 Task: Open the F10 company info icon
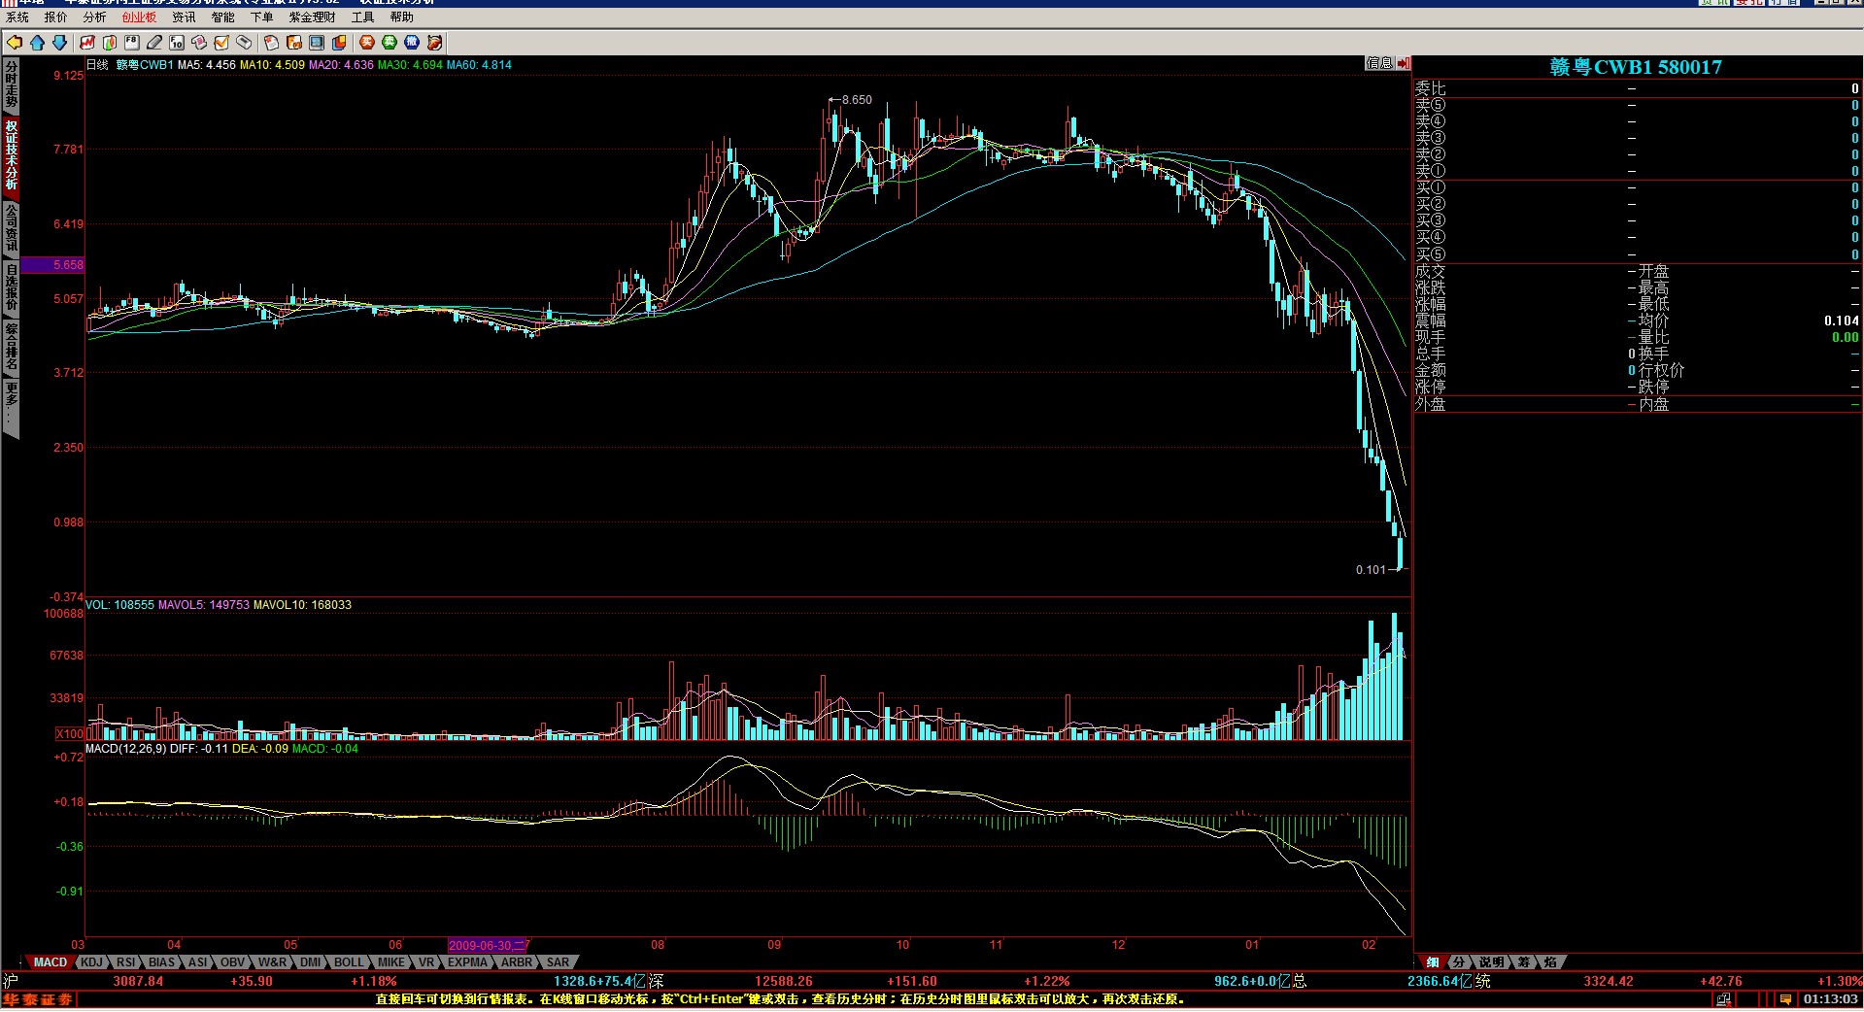click(176, 43)
